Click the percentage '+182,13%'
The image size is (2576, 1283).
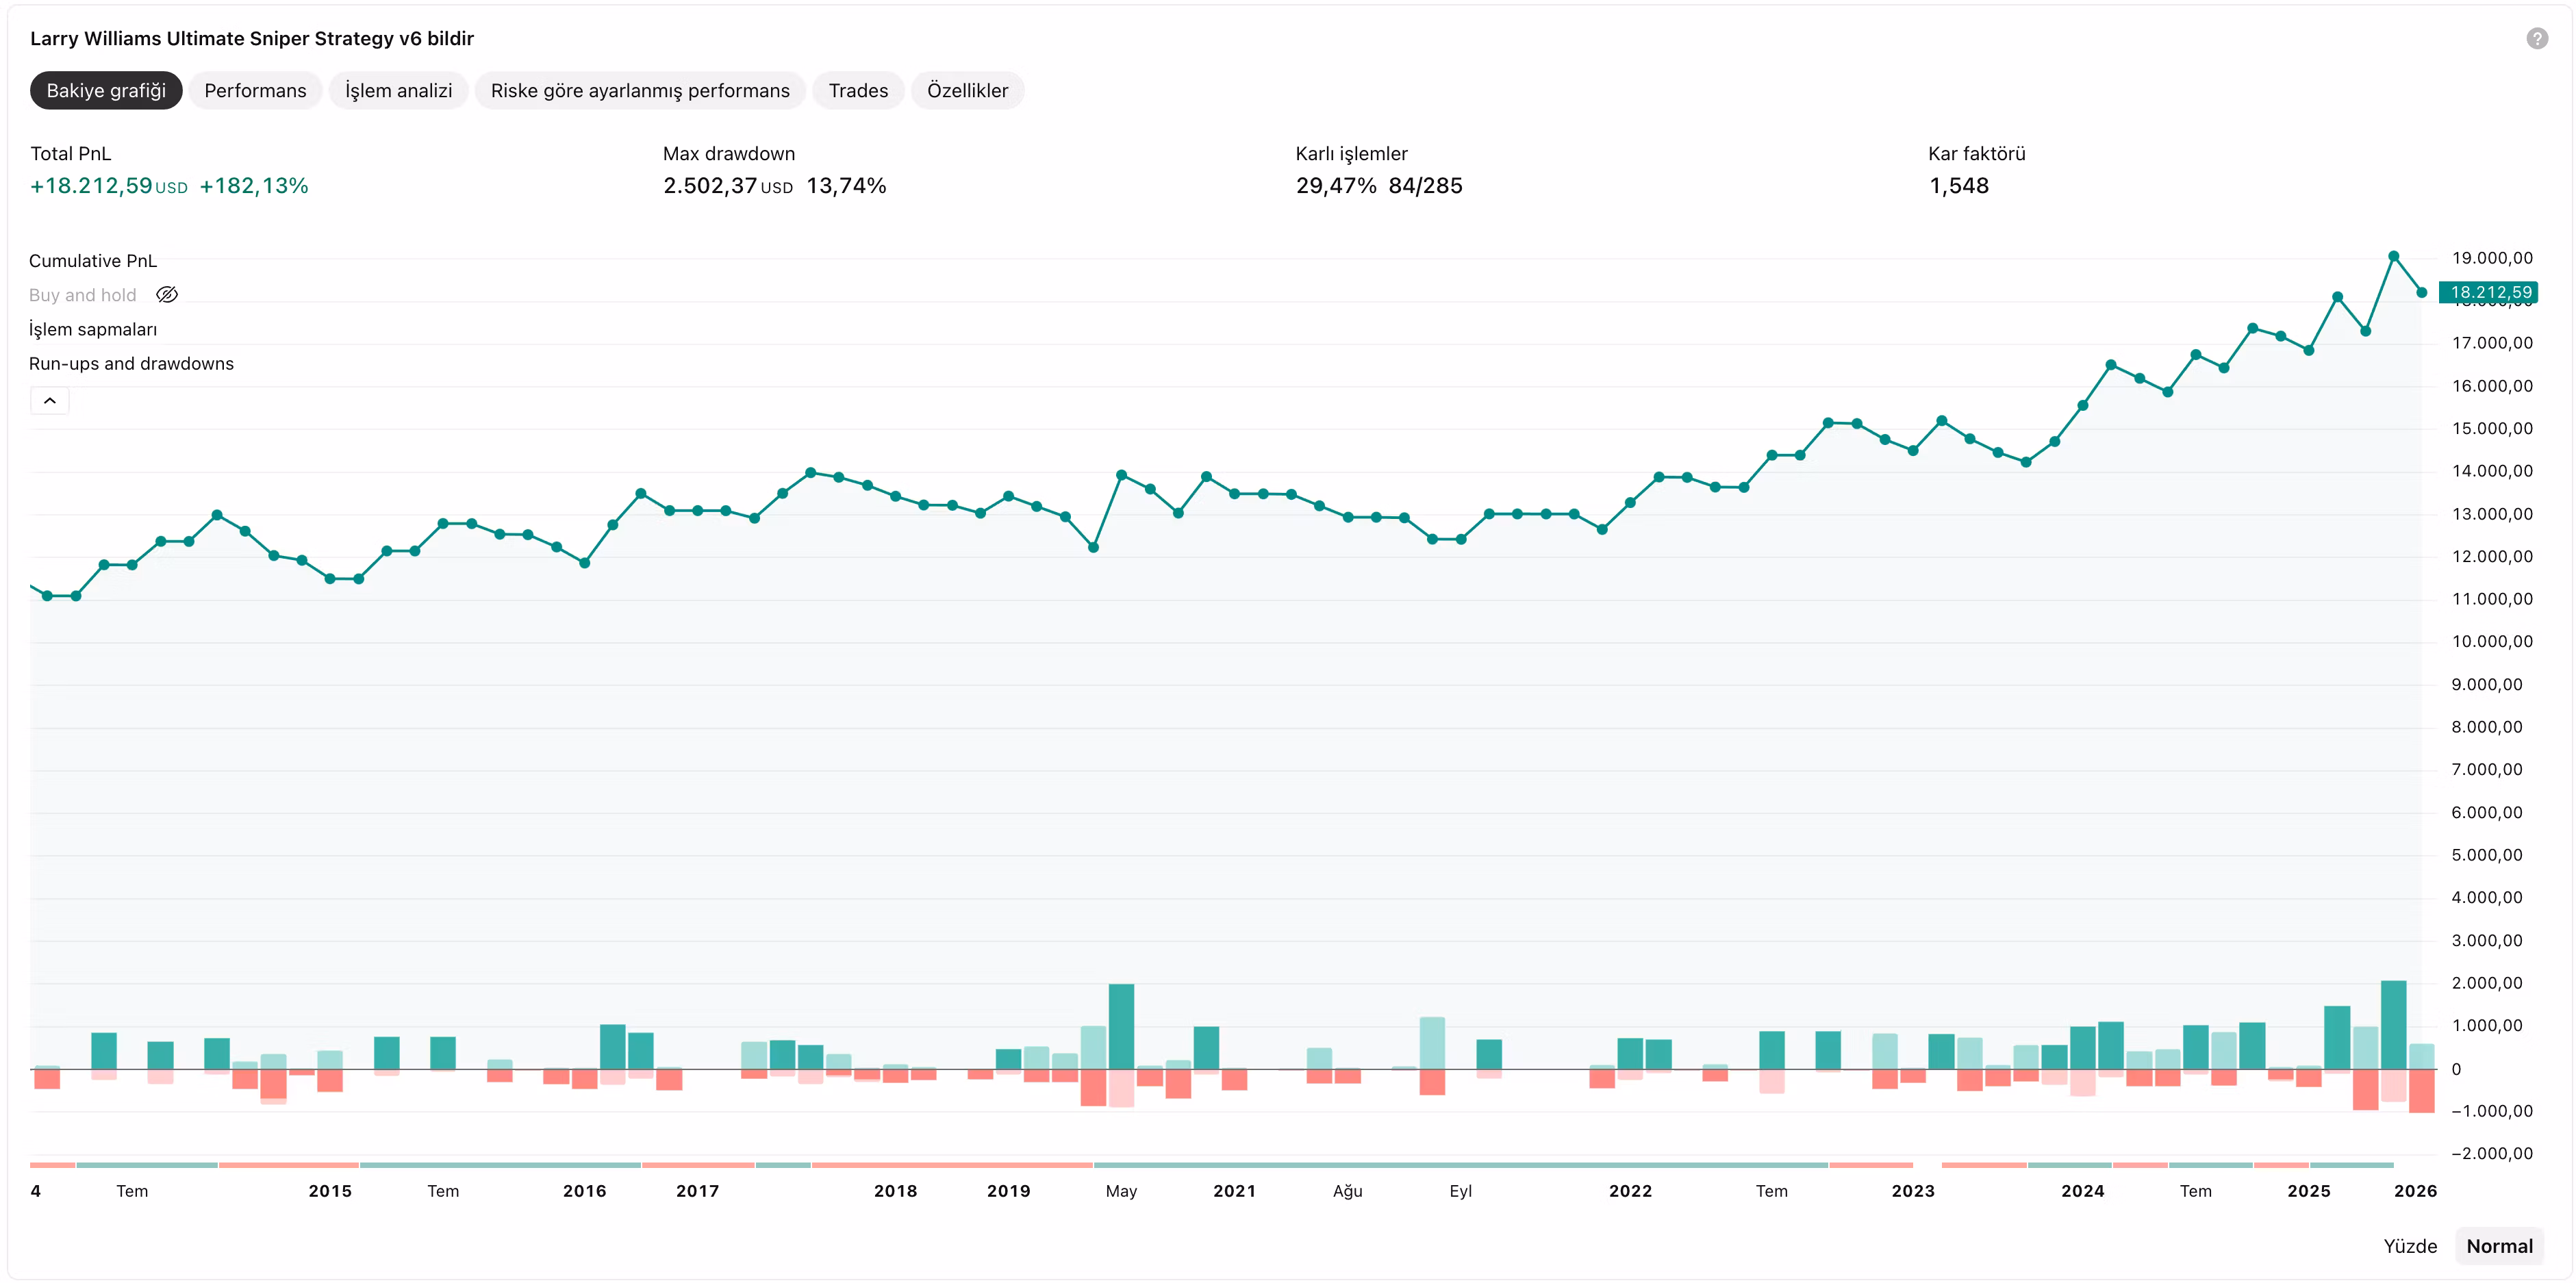(x=254, y=186)
